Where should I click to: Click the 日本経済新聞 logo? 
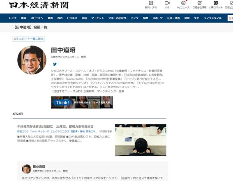tap(39, 5)
